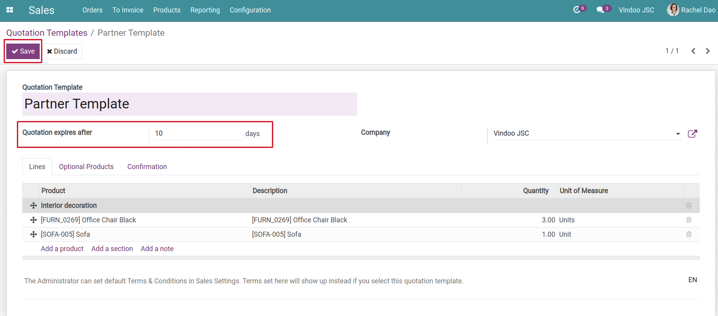Go to previous record arrow
This screenshot has height=316, width=718.
(693, 51)
